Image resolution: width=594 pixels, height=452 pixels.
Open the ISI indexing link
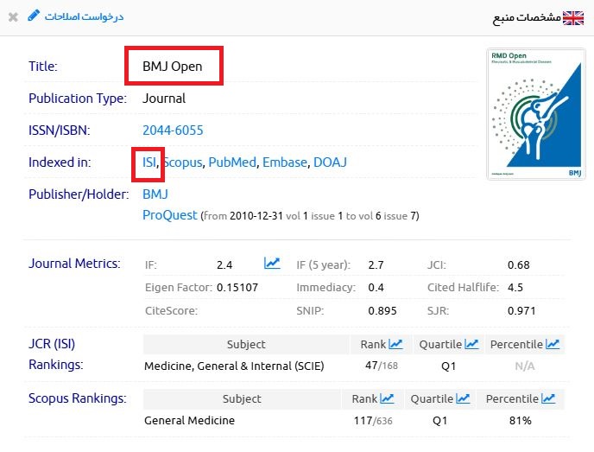148,162
